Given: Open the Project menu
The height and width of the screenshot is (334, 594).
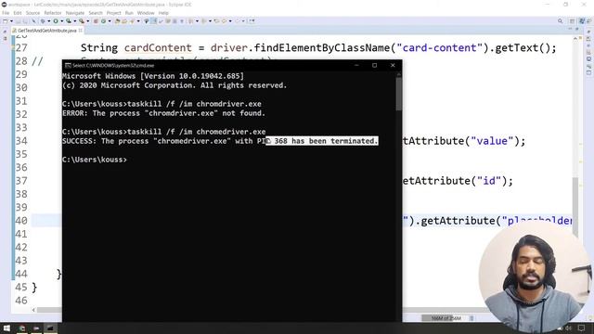Looking at the screenshot, I should click(113, 13).
